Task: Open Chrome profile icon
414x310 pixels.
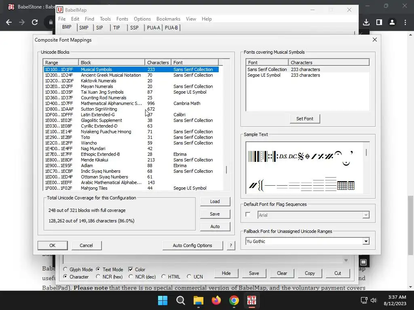Action: 392,23
